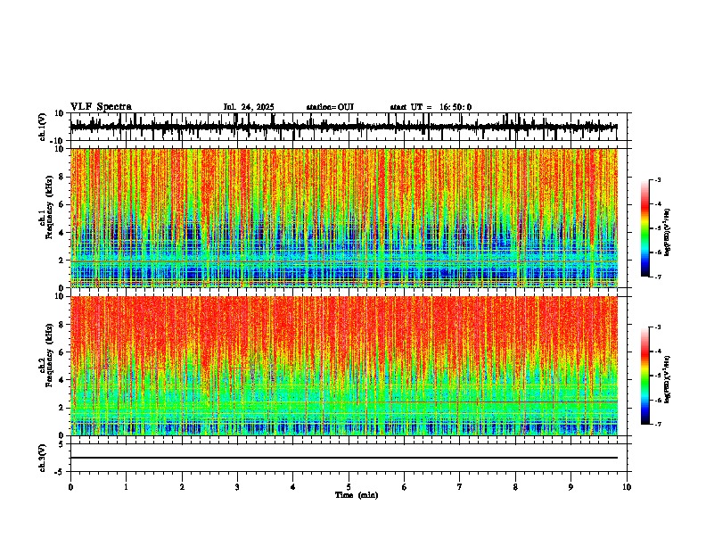Click the 'start UT = 16:50:0' text
706x546 pixels.
431,107
